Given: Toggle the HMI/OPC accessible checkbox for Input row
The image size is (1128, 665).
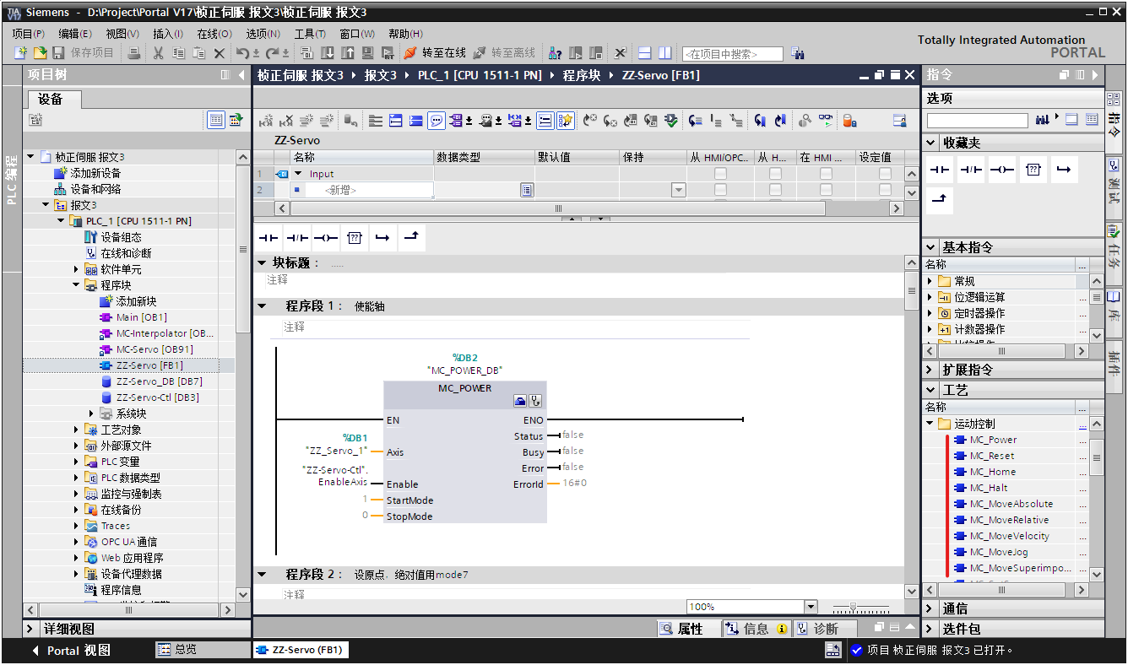Looking at the screenshot, I should [x=720, y=174].
